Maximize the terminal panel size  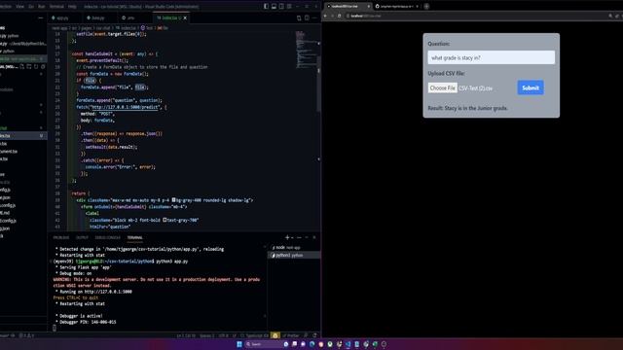tap(307, 237)
